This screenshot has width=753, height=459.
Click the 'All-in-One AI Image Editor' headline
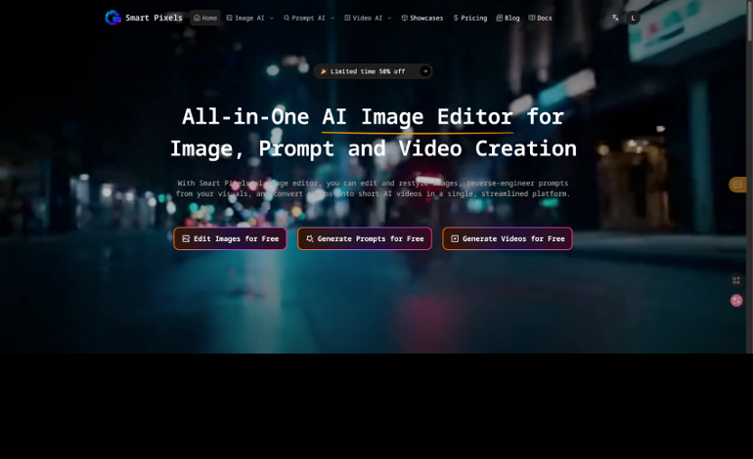tap(374, 133)
